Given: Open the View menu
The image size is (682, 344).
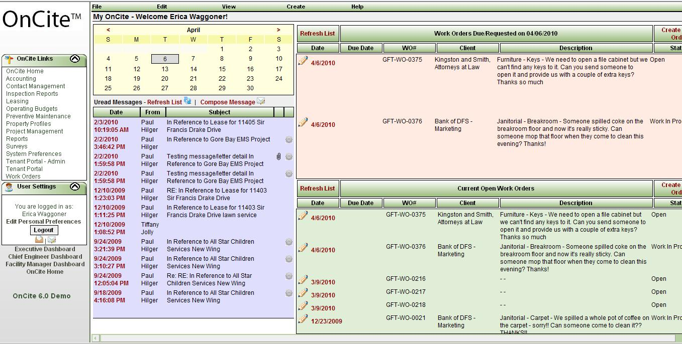Looking at the screenshot, I should [x=229, y=7].
